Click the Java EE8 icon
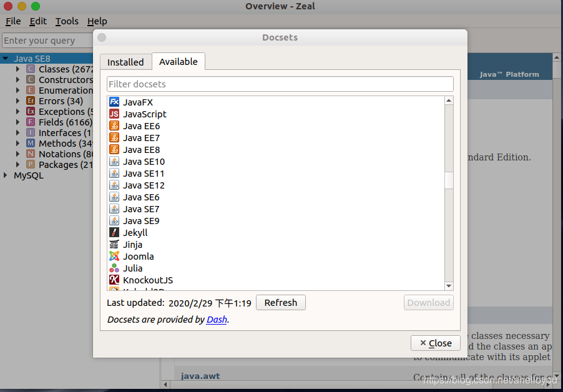This screenshot has height=392, width=563. (114, 149)
